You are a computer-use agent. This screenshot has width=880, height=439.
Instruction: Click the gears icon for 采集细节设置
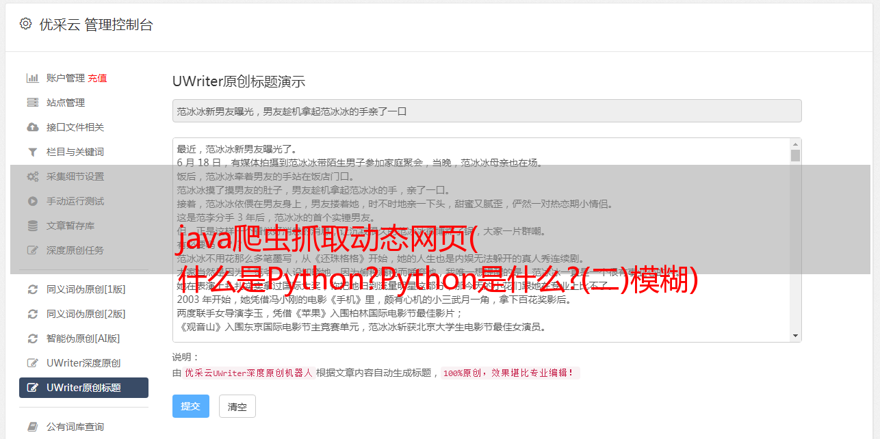(32, 176)
